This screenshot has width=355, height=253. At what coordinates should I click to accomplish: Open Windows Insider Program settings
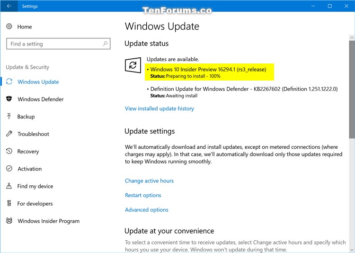[48, 221]
